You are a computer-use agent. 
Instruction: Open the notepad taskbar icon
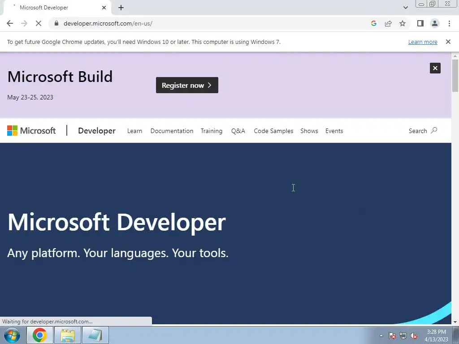click(x=96, y=335)
